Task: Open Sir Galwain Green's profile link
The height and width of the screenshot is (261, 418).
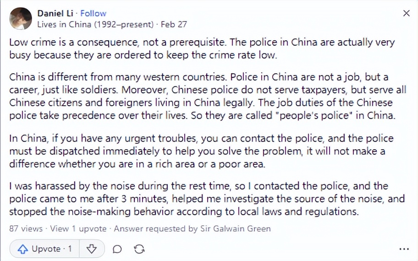Action: tap(235, 228)
